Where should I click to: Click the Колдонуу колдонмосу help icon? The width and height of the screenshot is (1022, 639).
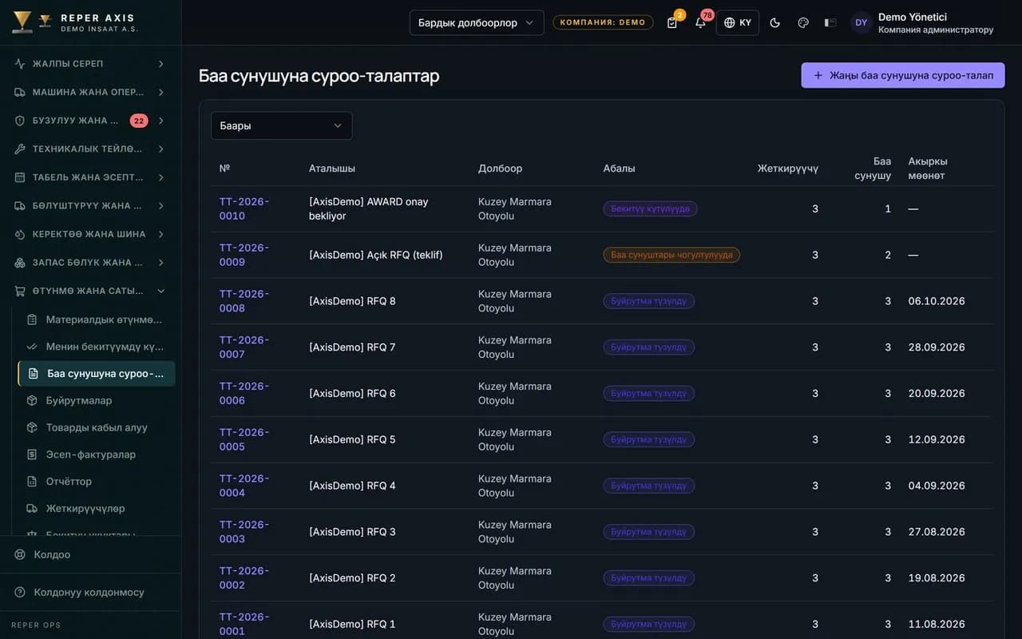pyautogui.click(x=20, y=592)
